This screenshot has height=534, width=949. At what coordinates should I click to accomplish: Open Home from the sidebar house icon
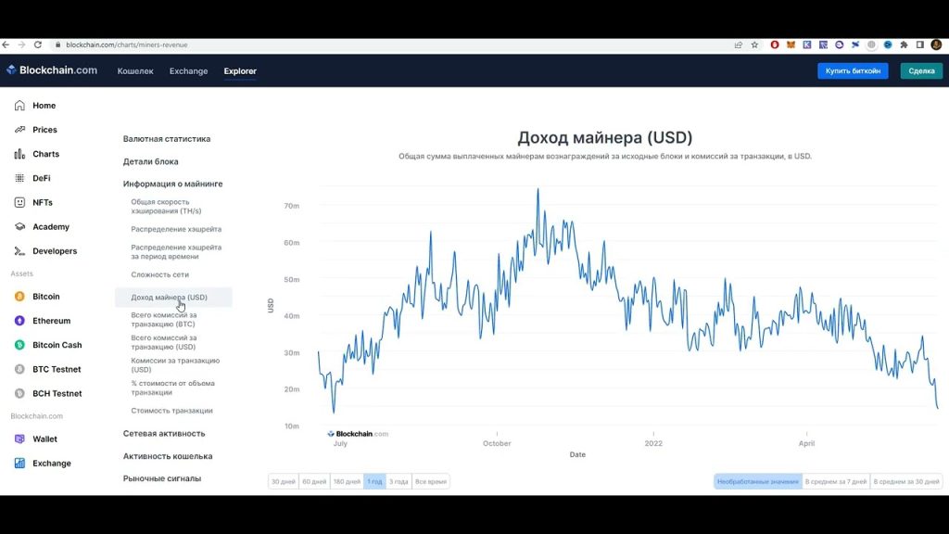tap(19, 106)
